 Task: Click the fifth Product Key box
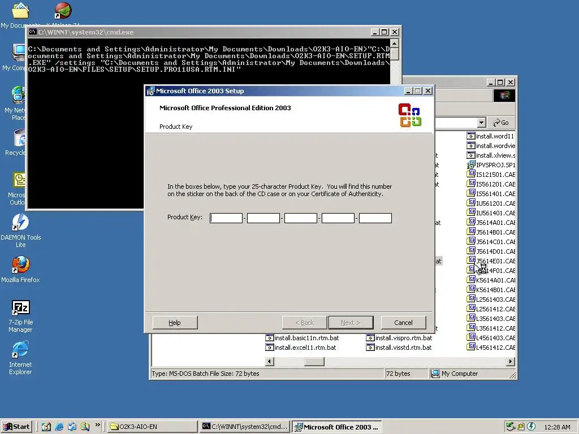(x=375, y=218)
